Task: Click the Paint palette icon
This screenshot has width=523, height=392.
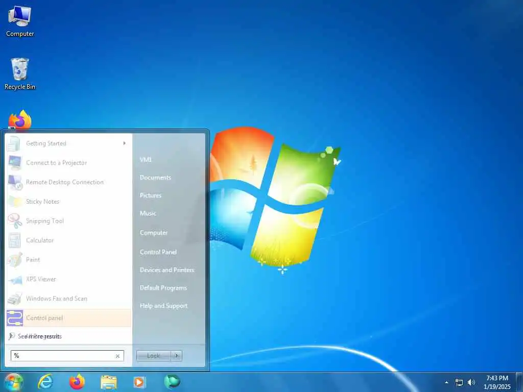Action: click(x=15, y=260)
